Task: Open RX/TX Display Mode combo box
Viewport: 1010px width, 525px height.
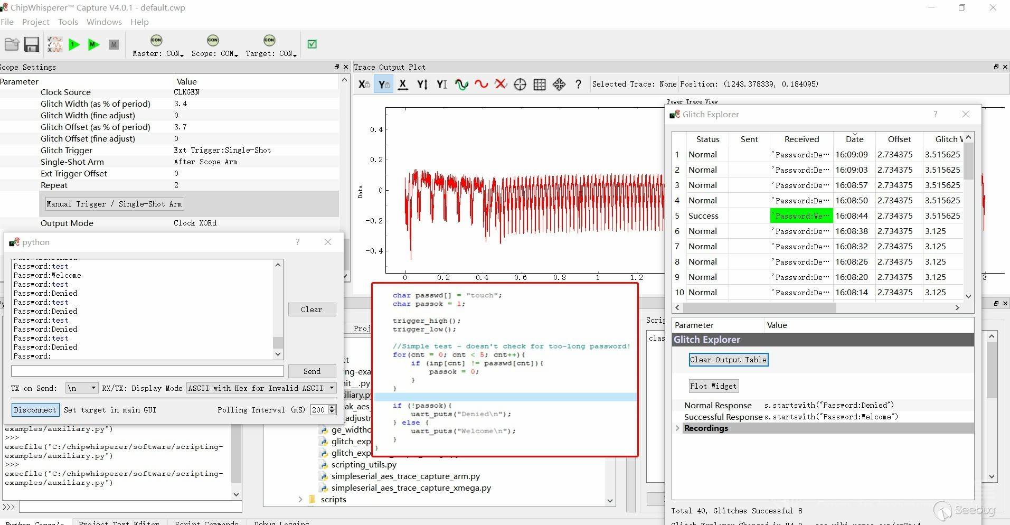Action: click(262, 388)
